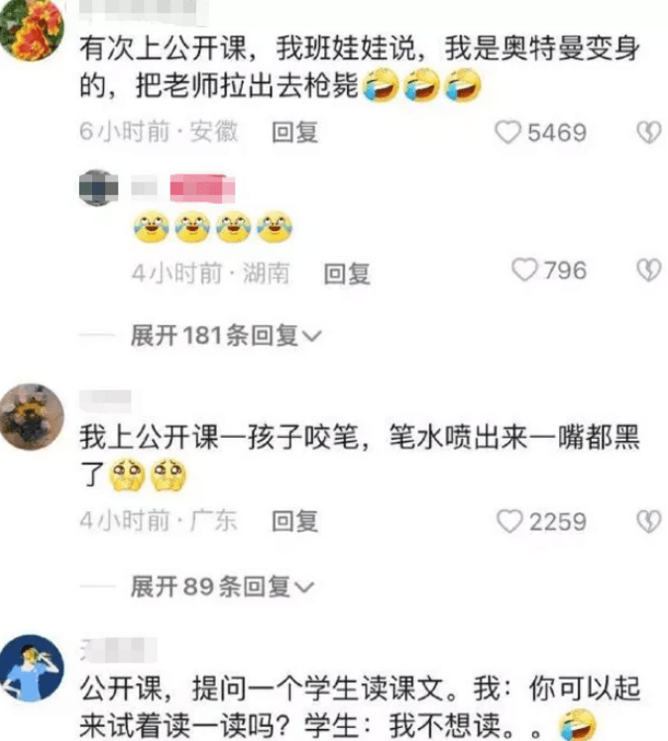Open the blurred gray avatar of the replier
The width and height of the screenshot is (668, 741).
(x=98, y=187)
